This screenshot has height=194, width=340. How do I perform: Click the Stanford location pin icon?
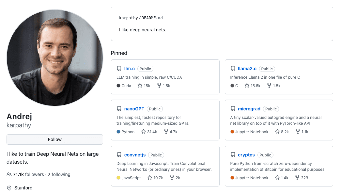8,188
